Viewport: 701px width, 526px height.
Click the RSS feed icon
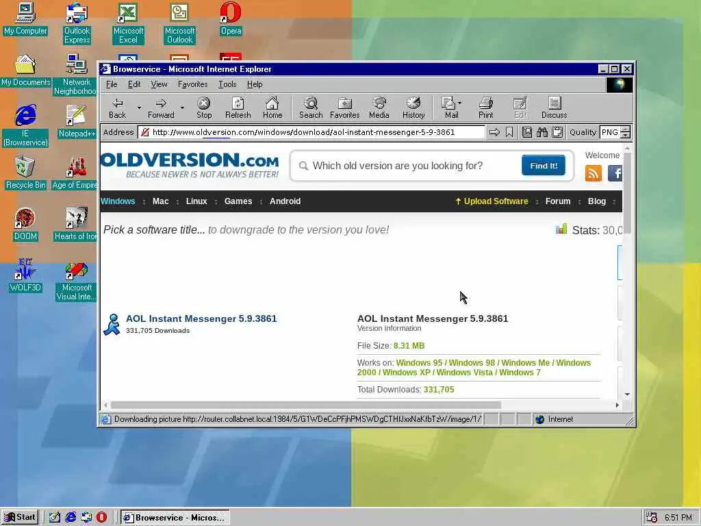click(594, 173)
